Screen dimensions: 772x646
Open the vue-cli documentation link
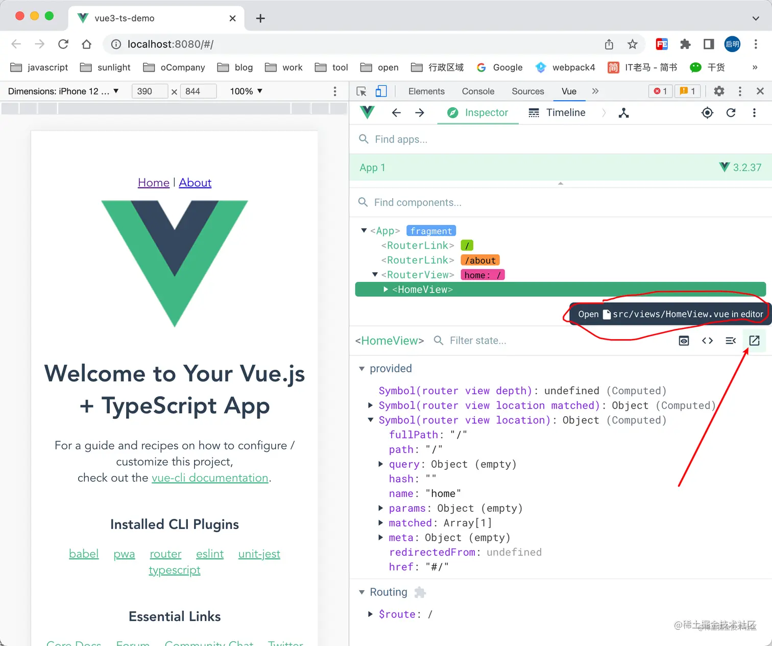pyautogui.click(x=210, y=478)
